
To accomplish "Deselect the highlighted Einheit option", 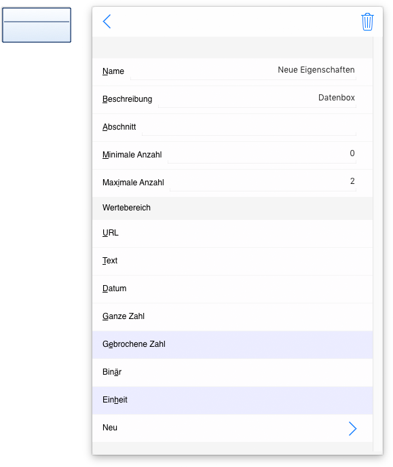I will [233, 400].
